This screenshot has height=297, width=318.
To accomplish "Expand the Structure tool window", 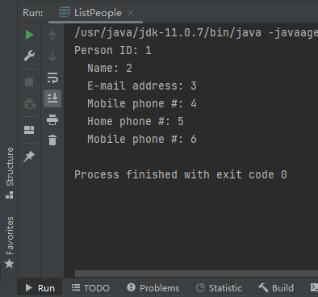I will point(10,173).
